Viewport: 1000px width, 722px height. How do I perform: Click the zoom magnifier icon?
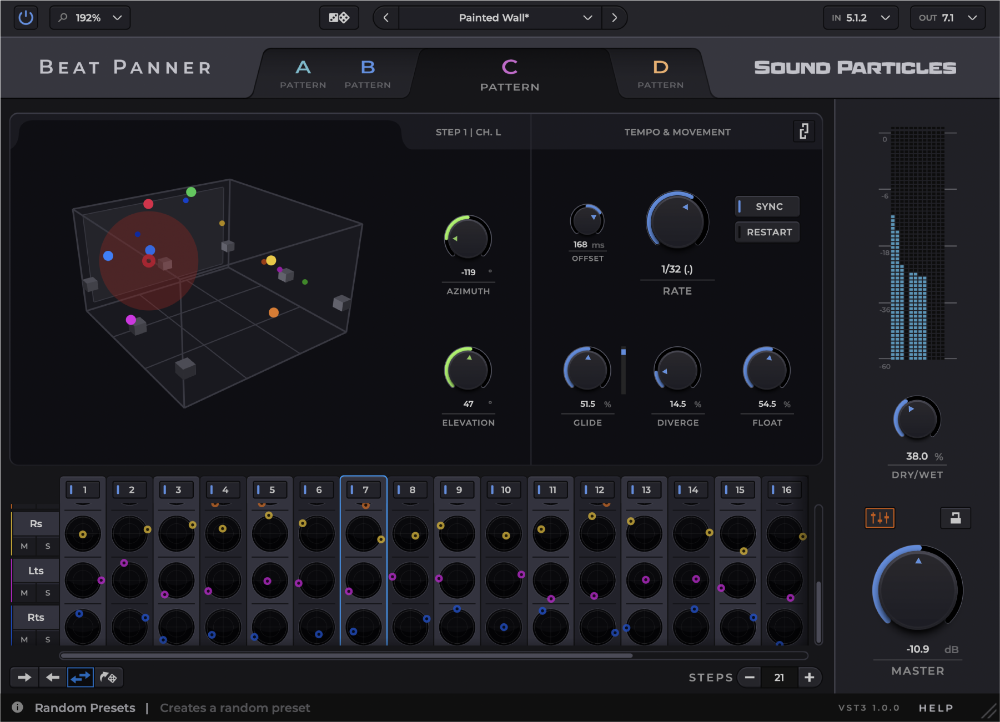click(63, 18)
